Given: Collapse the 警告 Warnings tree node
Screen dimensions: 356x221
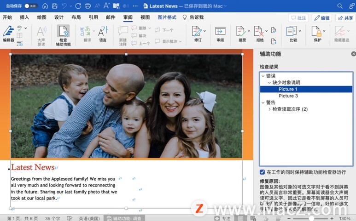Looking at the screenshot, I should pyautogui.click(x=263, y=102).
